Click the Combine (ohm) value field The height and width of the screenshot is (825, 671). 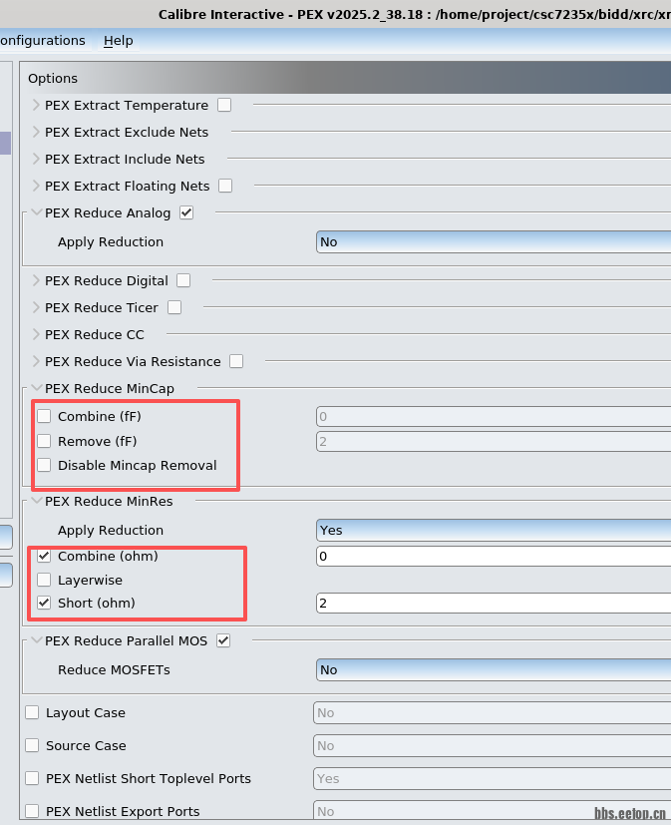[494, 556]
